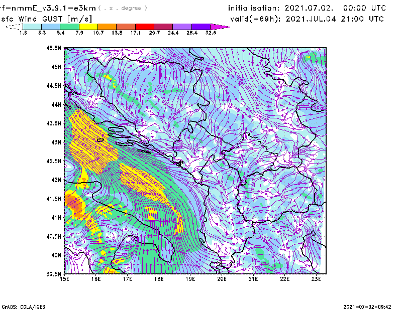Image resolution: width=402 pixels, height=310 pixels.
Task: Click the 39.5N latitude axis label
Action: (x=54, y=274)
